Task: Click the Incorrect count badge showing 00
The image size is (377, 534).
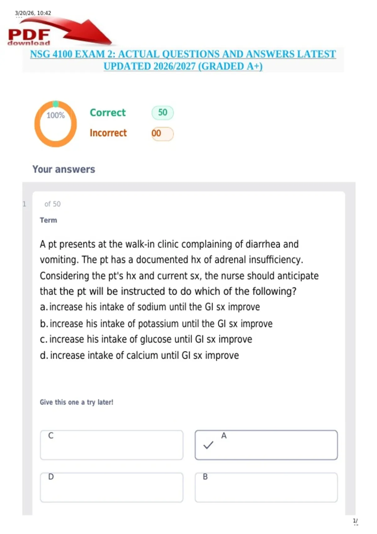Action: (x=162, y=133)
